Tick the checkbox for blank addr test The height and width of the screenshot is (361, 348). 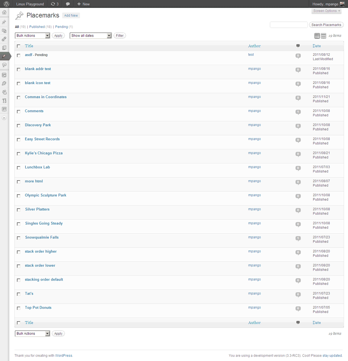click(x=18, y=69)
